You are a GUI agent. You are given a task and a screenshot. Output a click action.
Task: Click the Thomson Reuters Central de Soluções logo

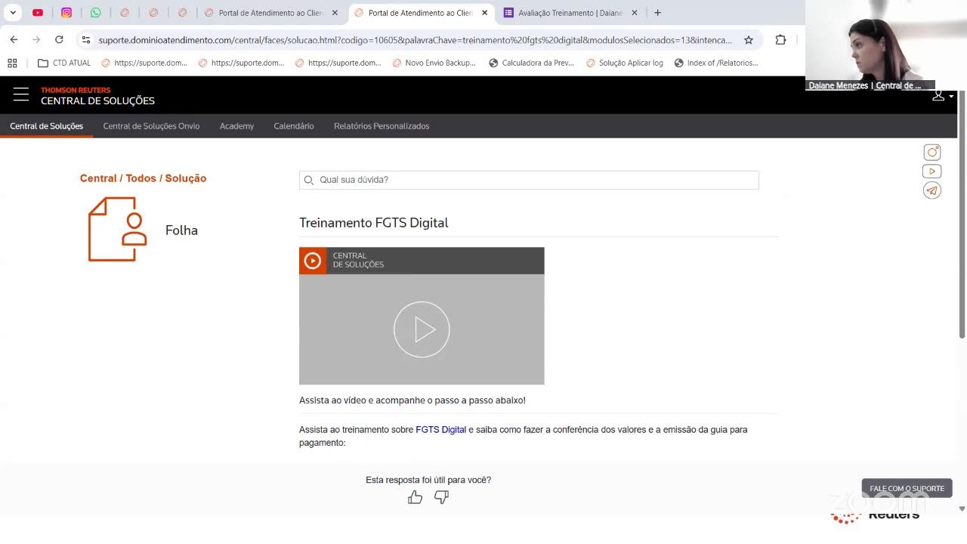(97, 96)
